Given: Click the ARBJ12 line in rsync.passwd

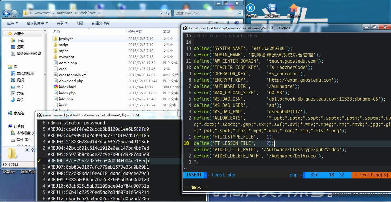Looking at the screenshot, I should [x=98, y=199].
